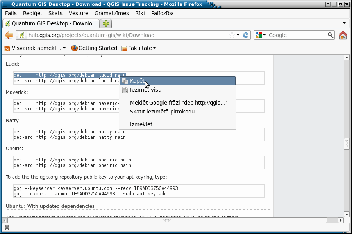This screenshot has width=352, height=234.
Task: Close the add-on bar with the X icon
Action: coord(7,227)
